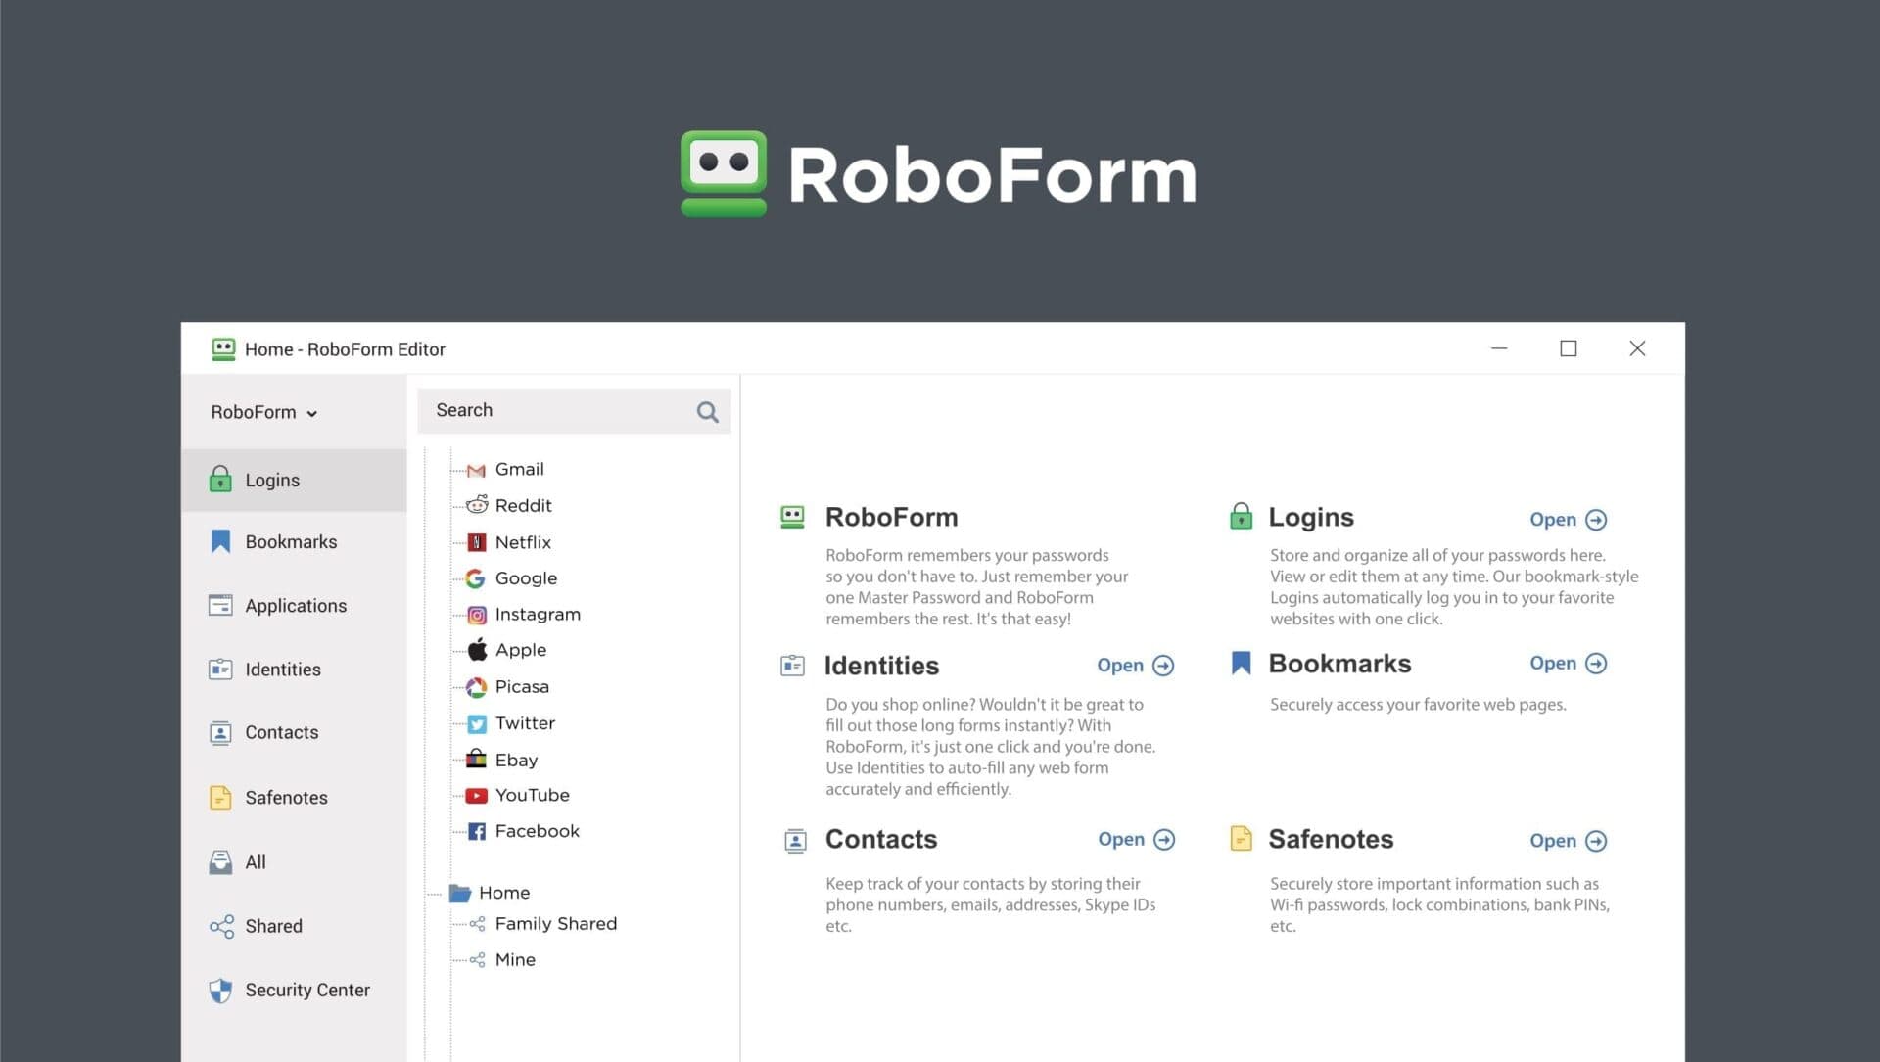The image size is (1880, 1062).
Task: Click the Contacts person sidebar icon
Action: click(220, 732)
